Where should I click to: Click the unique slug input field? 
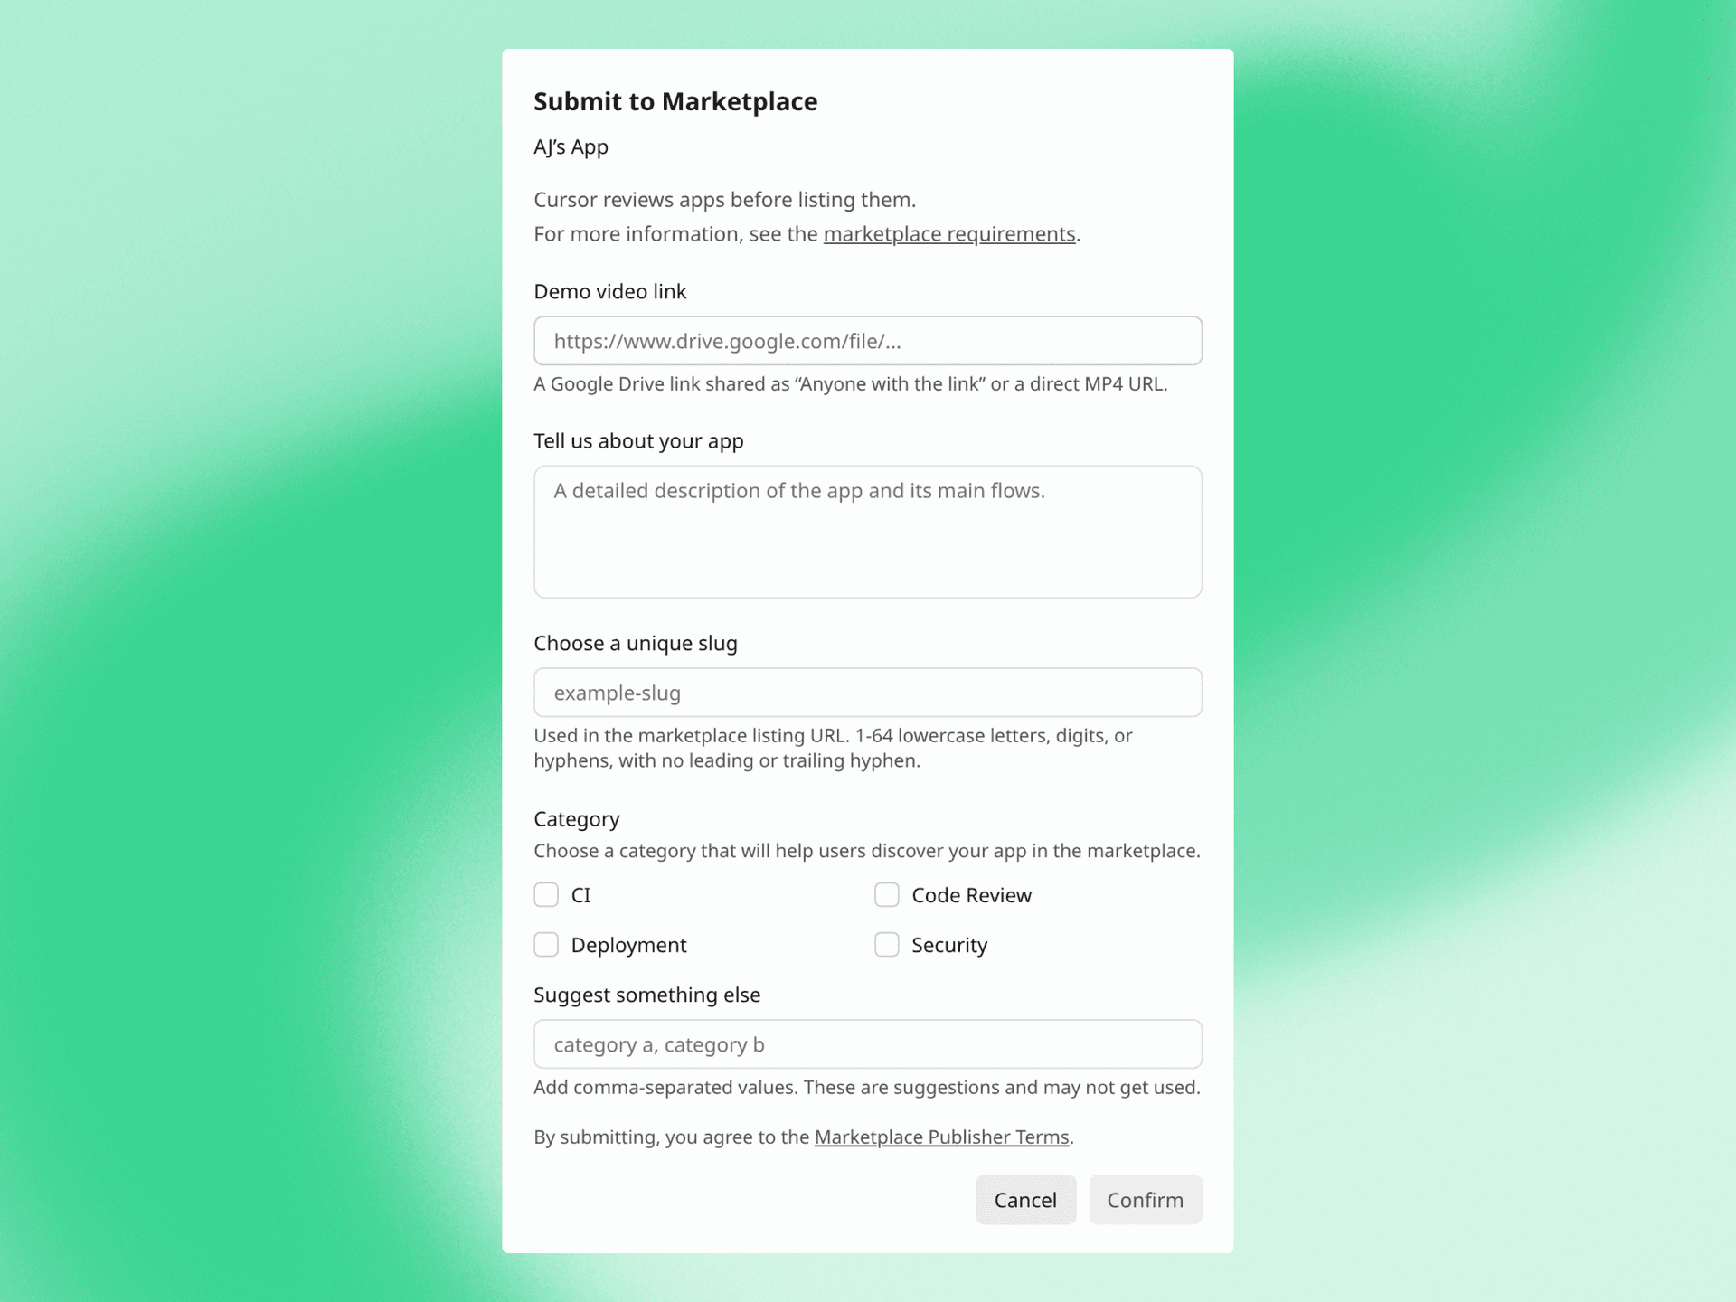[x=868, y=693]
